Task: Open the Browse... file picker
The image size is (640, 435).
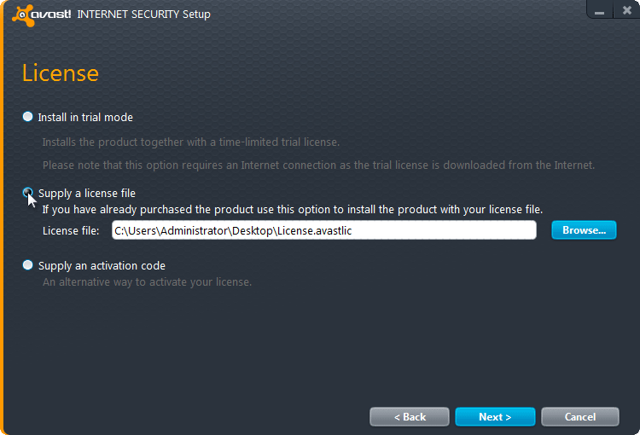Action: pos(584,230)
